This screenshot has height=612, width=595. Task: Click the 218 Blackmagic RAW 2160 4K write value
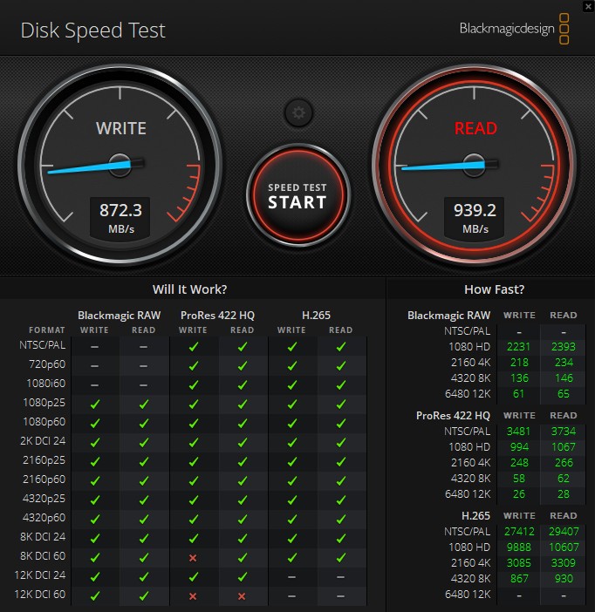tap(519, 362)
